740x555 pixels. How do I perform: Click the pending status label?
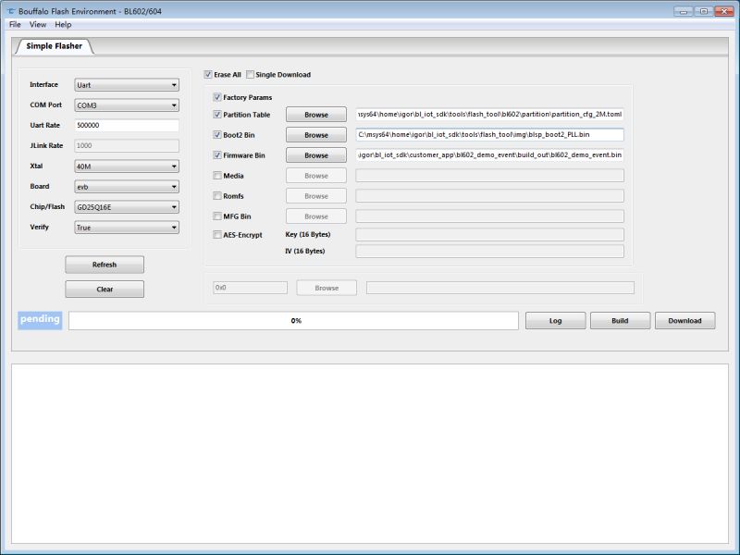tap(40, 320)
